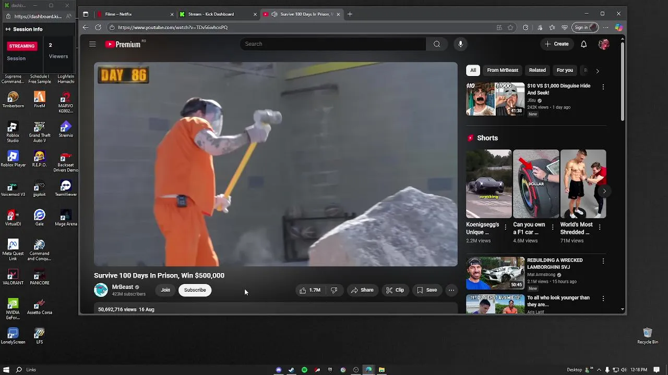Focus the YouTube search field
This screenshot has width=668, height=375.
point(333,44)
